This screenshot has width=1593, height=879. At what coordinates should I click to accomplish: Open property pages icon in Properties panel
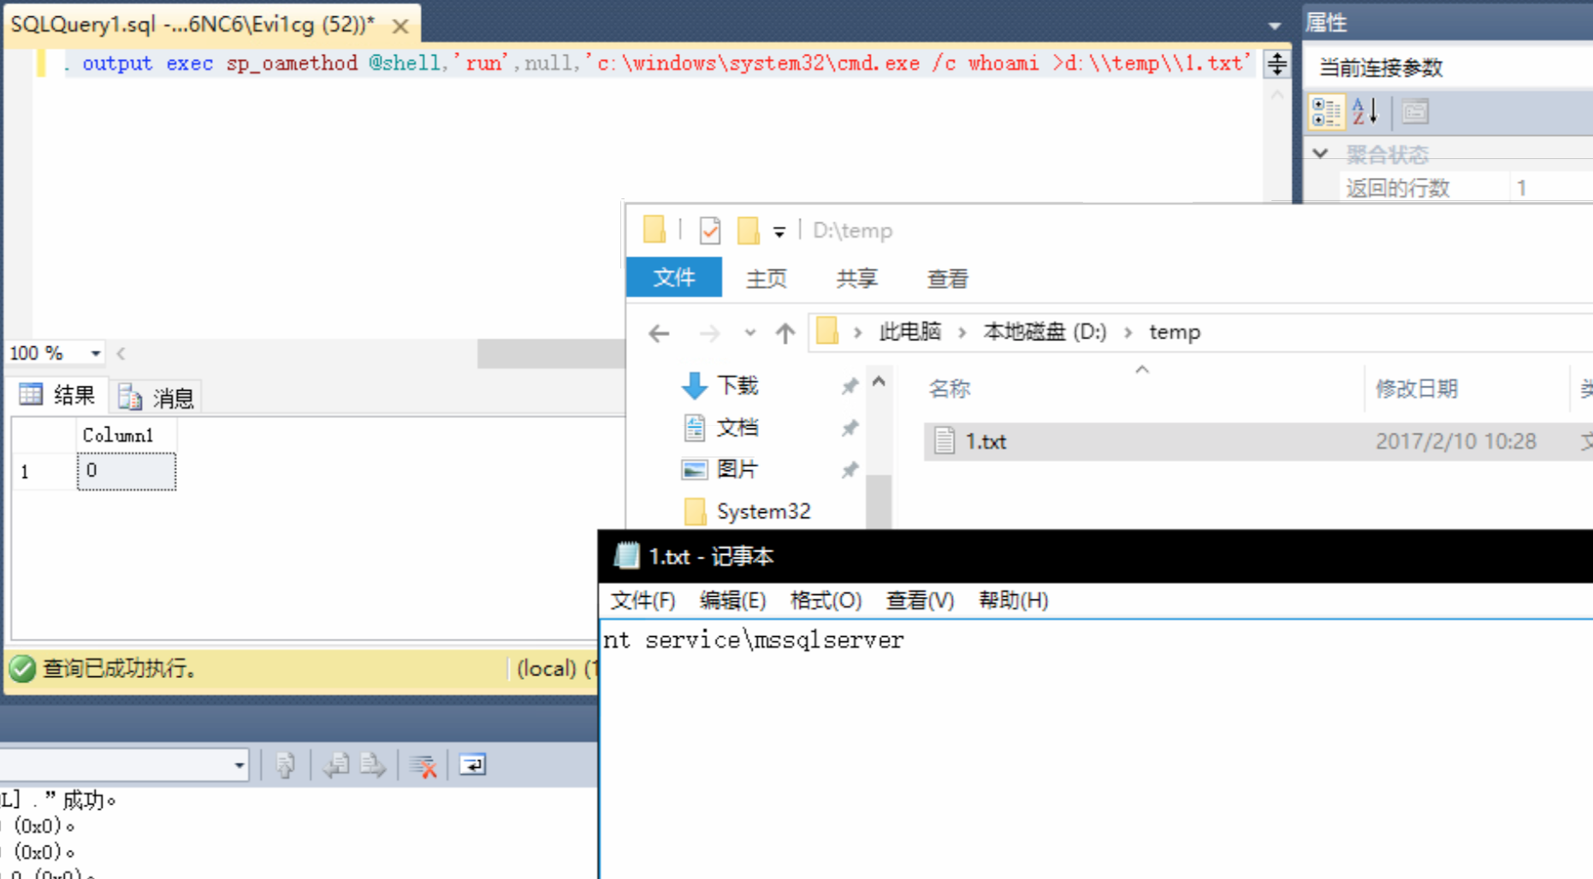(1414, 111)
